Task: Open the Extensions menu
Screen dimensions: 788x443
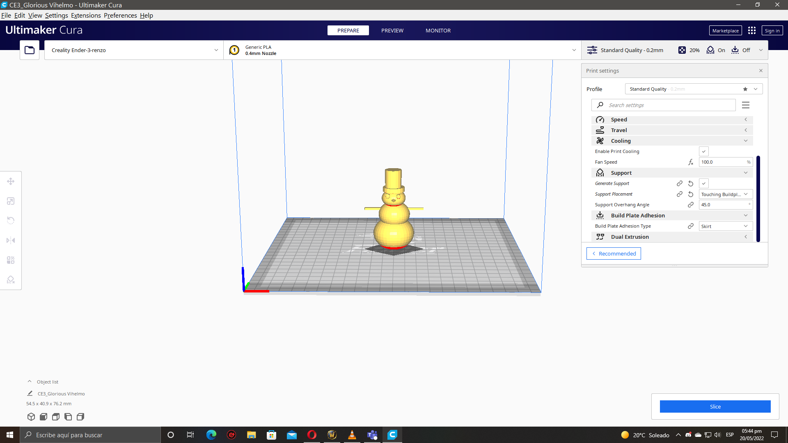Action: pyautogui.click(x=86, y=15)
